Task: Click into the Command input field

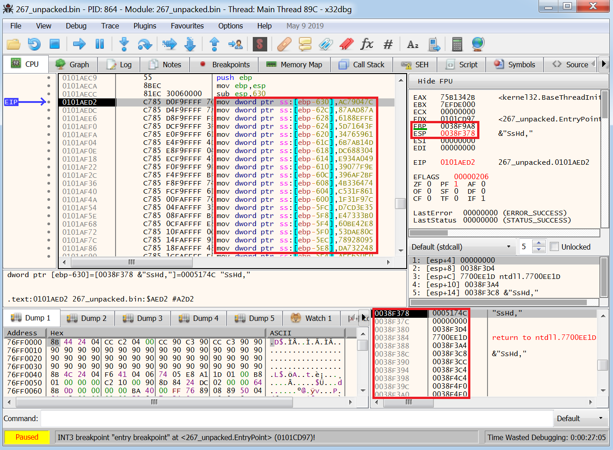Action: (297, 418)
